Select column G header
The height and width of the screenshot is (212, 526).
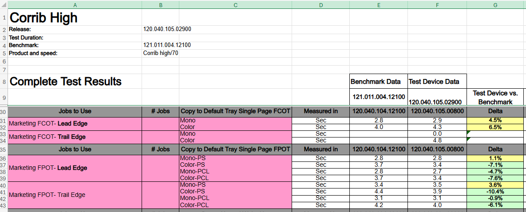point(495,5)
